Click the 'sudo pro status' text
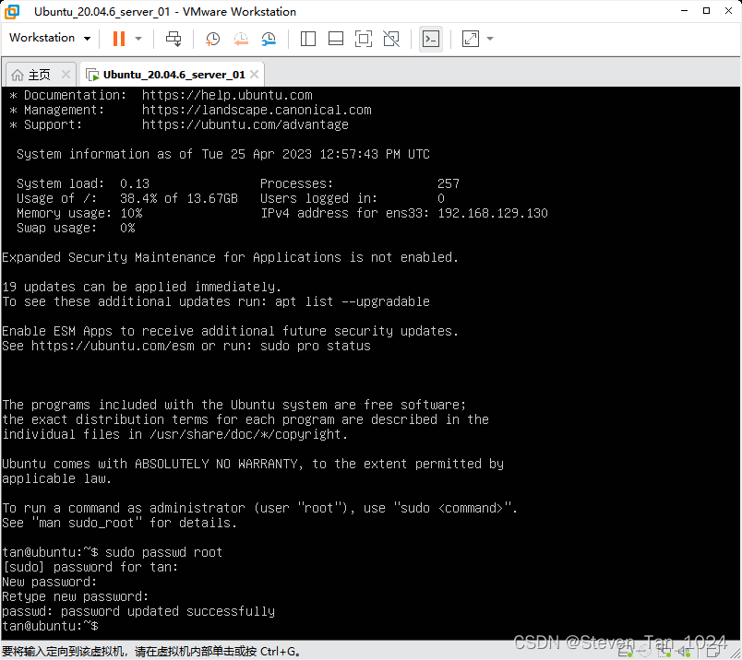The height and width of the screenshot is (660, 742). point(315,346)
